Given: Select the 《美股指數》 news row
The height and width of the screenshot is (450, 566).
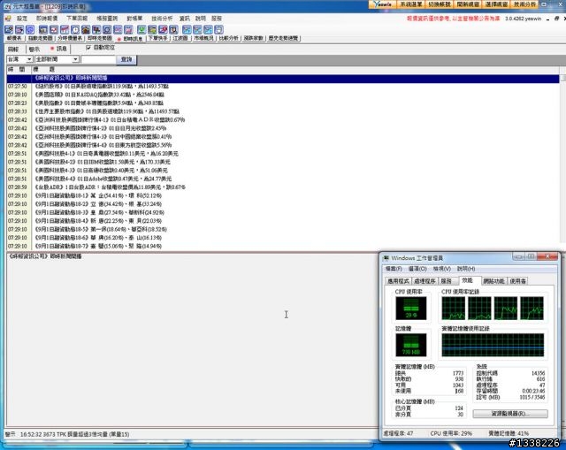Looking at the screenshot, I should [283, 103].
